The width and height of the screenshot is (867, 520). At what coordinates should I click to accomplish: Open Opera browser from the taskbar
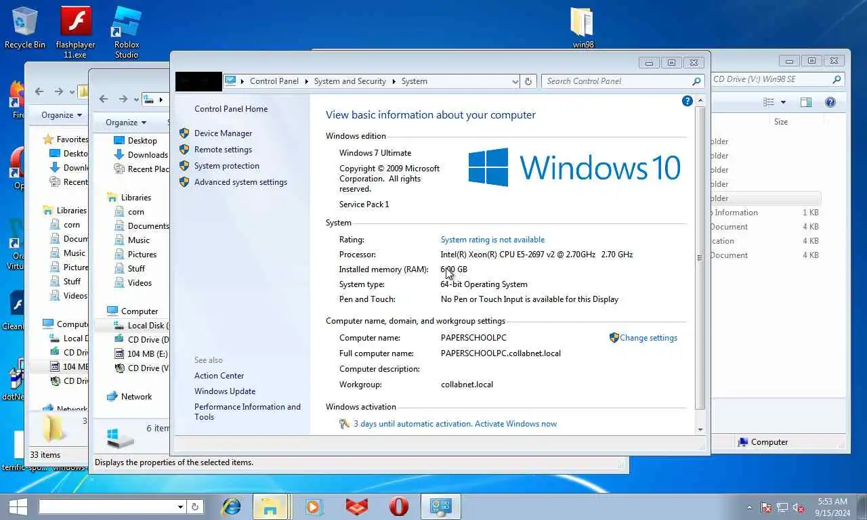[x=399, y=506]
